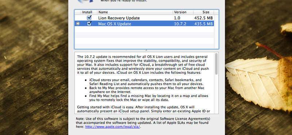
Task: Click the Software License Agreement note text
Action: (143, 123)
